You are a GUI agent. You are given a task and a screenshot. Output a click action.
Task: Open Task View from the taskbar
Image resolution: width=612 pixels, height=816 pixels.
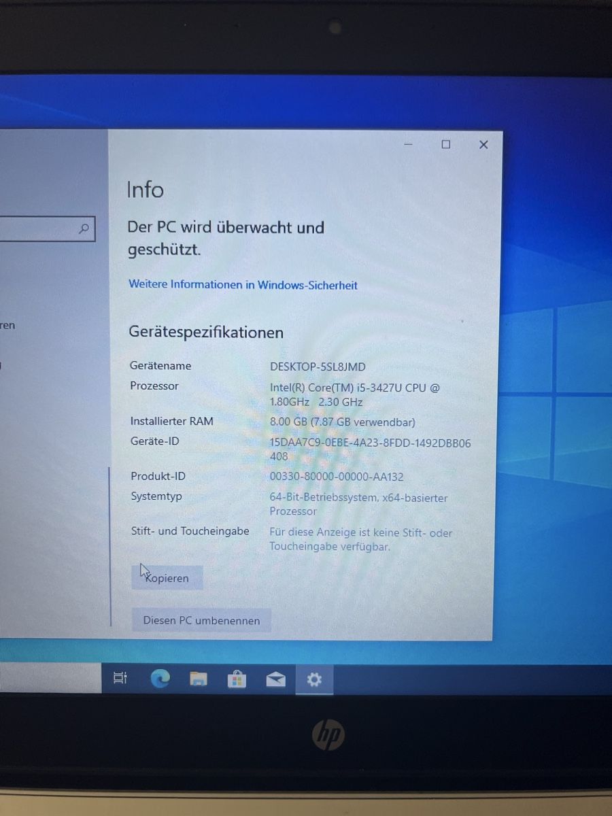pos(120,678)
